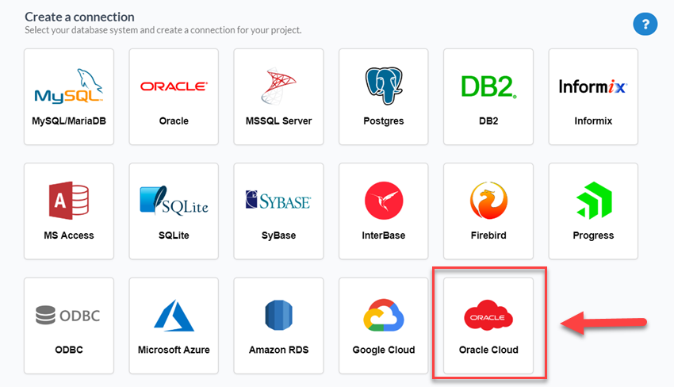Screen dimensions: 674x387
Task: Click the "Microsoft Azure" text label
Action: [x=174, y=350]
